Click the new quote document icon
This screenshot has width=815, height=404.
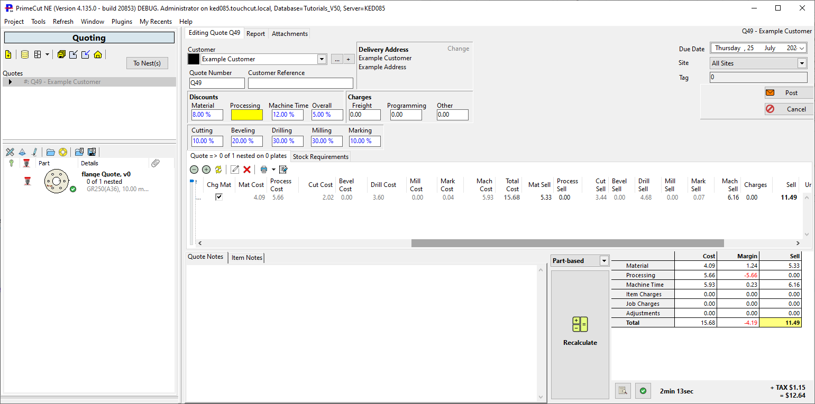tap(8, 54)
